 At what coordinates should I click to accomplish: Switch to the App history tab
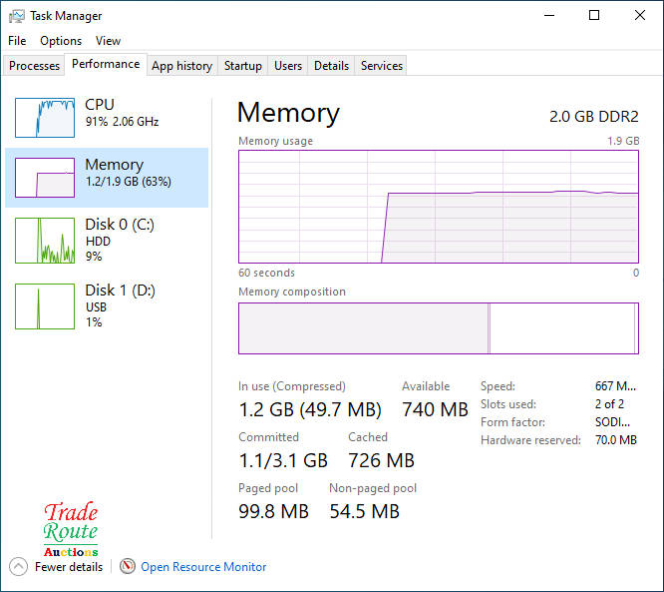coord(181,66)
